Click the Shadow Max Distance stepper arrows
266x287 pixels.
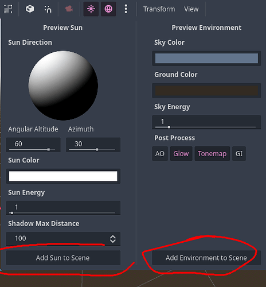click(x=113, y=239)
